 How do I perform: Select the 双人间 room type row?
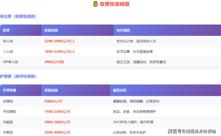[8, 41]
